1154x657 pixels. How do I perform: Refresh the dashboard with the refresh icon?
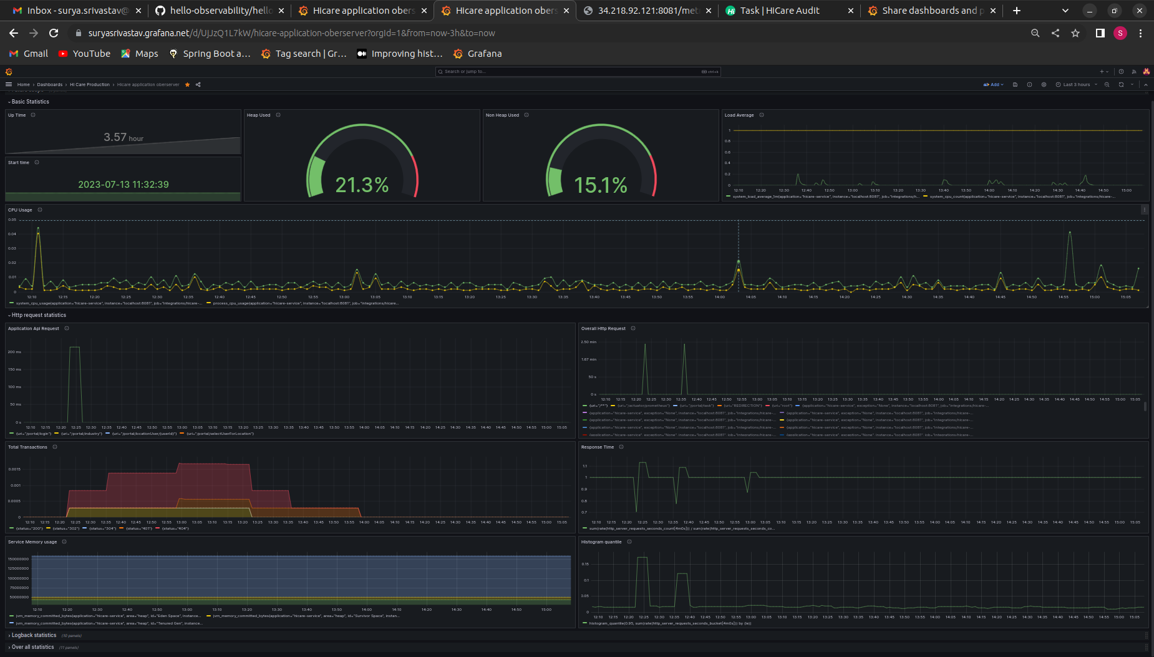(x=1121, y=85)
